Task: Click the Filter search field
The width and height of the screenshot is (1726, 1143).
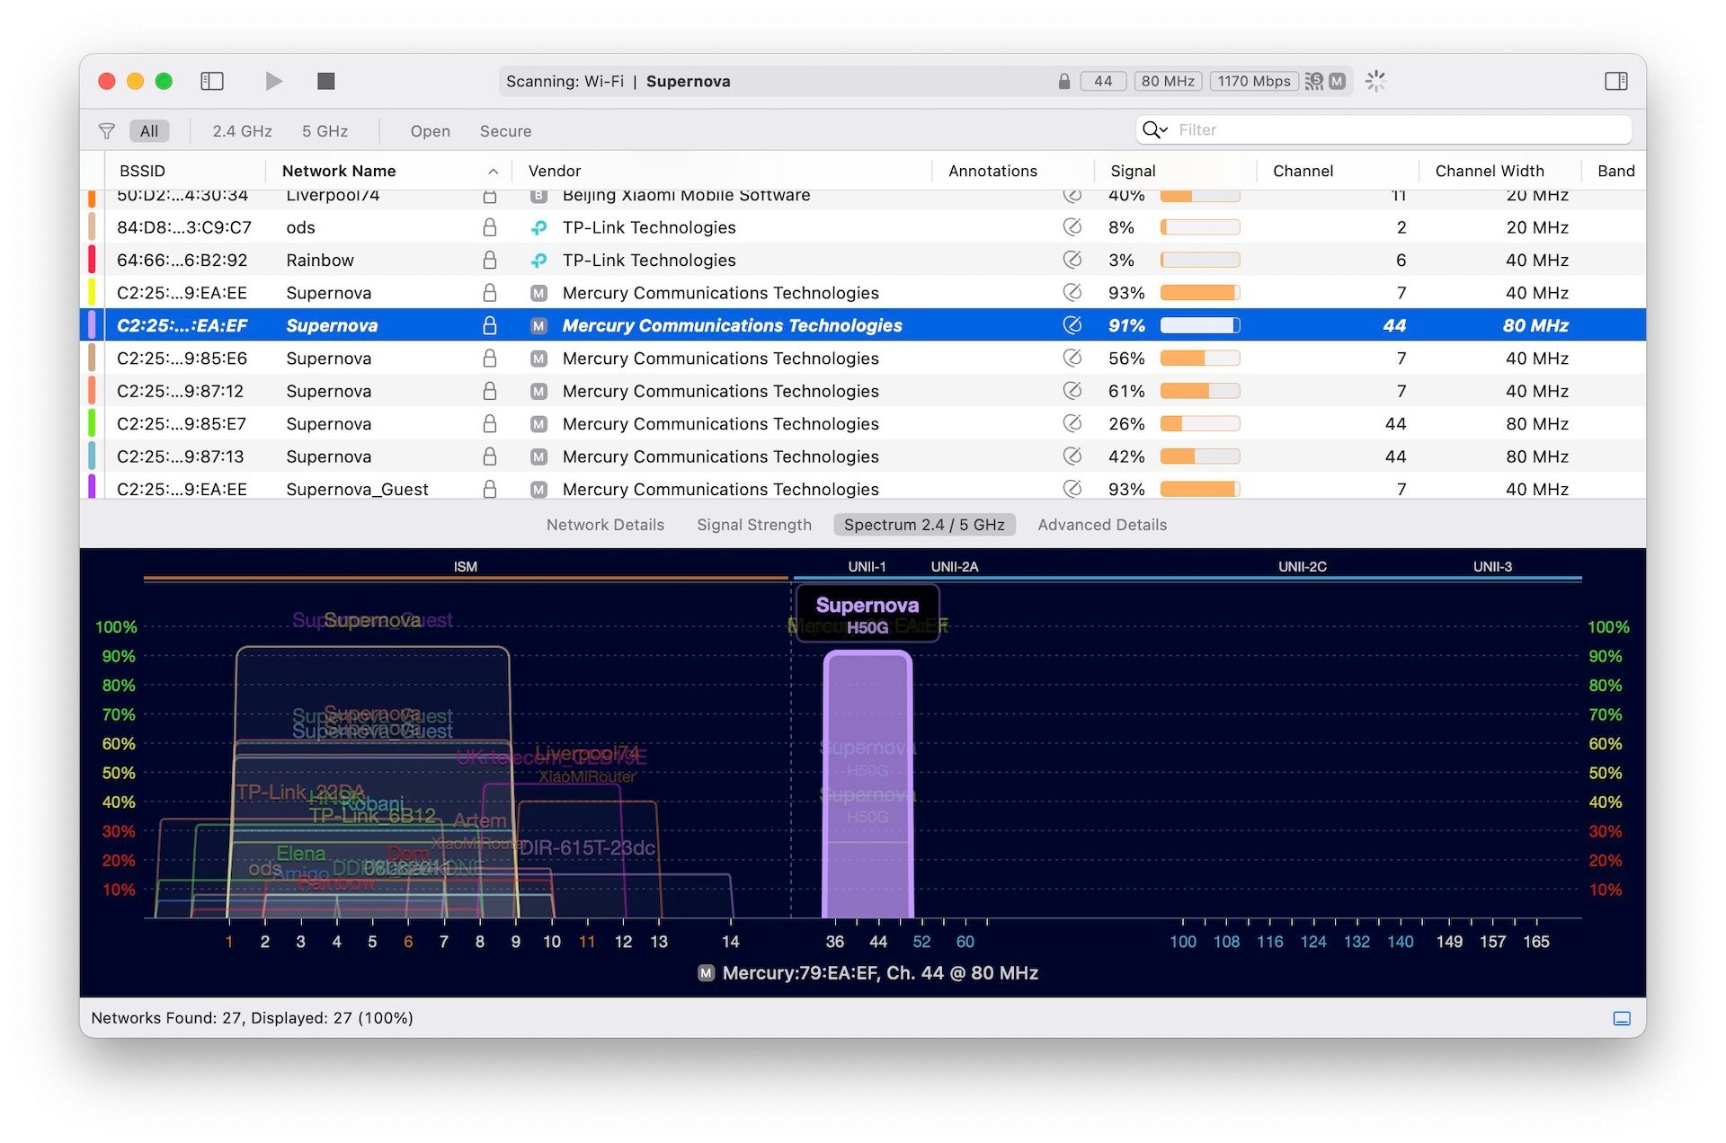Action: tap(1384, 130)
